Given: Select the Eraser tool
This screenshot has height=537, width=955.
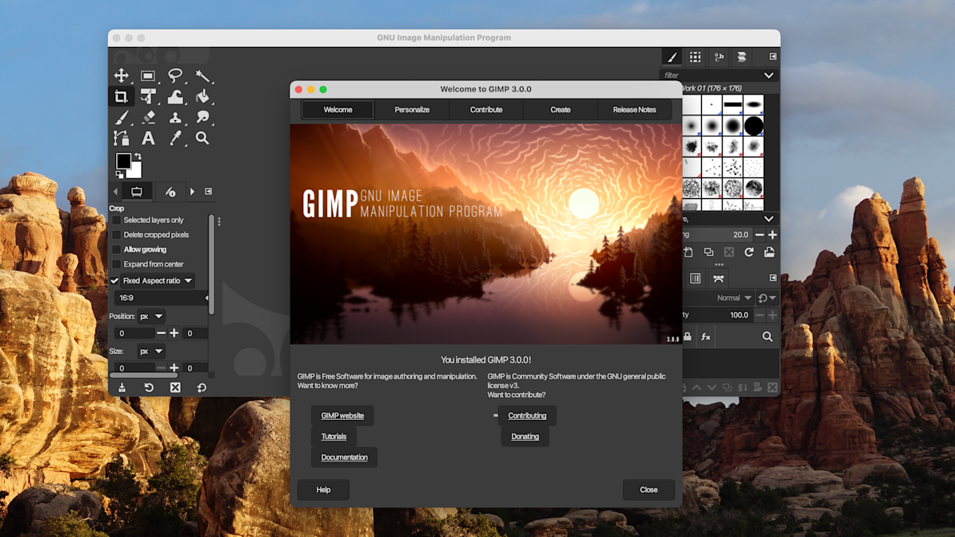Looking at the screenshot, I should click(148, 118).
